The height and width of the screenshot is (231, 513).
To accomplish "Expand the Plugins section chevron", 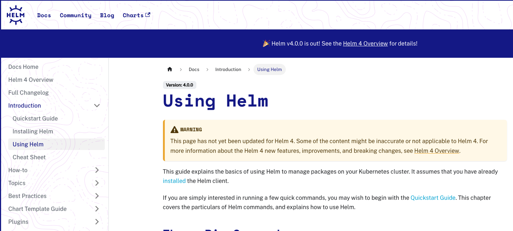I will (97, 222).
